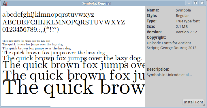
Task: Click the 'Version:' label
Action: pyautogui.click(x=154, y=32)
